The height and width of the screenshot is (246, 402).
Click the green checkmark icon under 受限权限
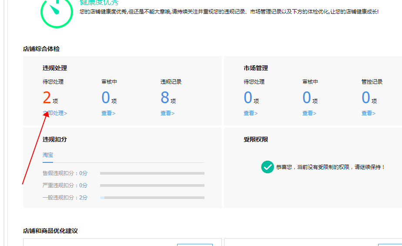pyautogui.click(x=267, y=167)
